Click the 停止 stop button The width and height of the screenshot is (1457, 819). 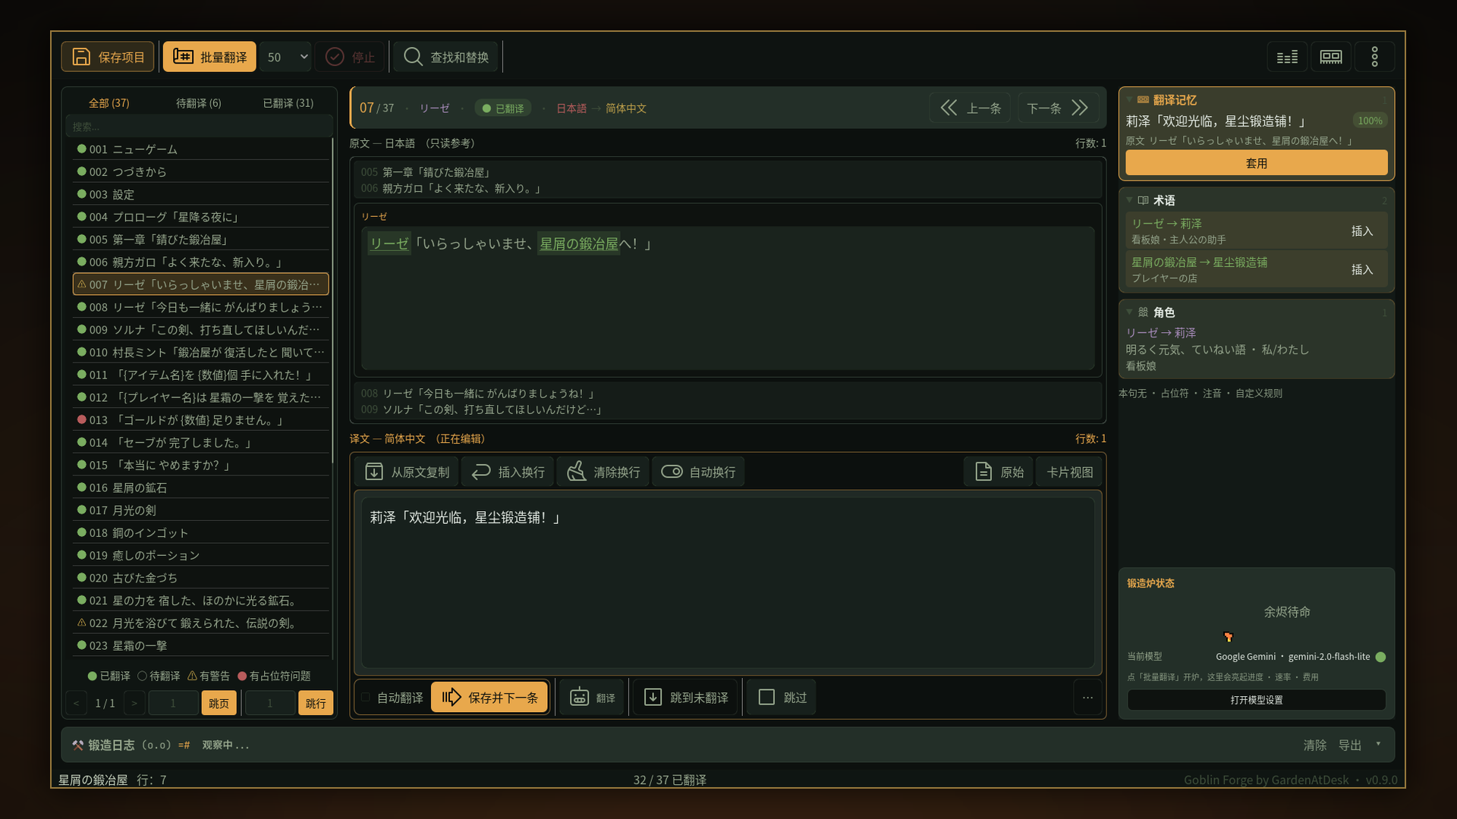click(351, 57)
